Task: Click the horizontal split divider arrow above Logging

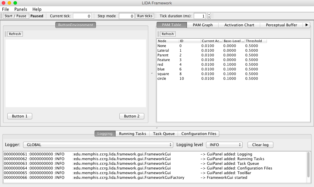Action: pos(157,128)
